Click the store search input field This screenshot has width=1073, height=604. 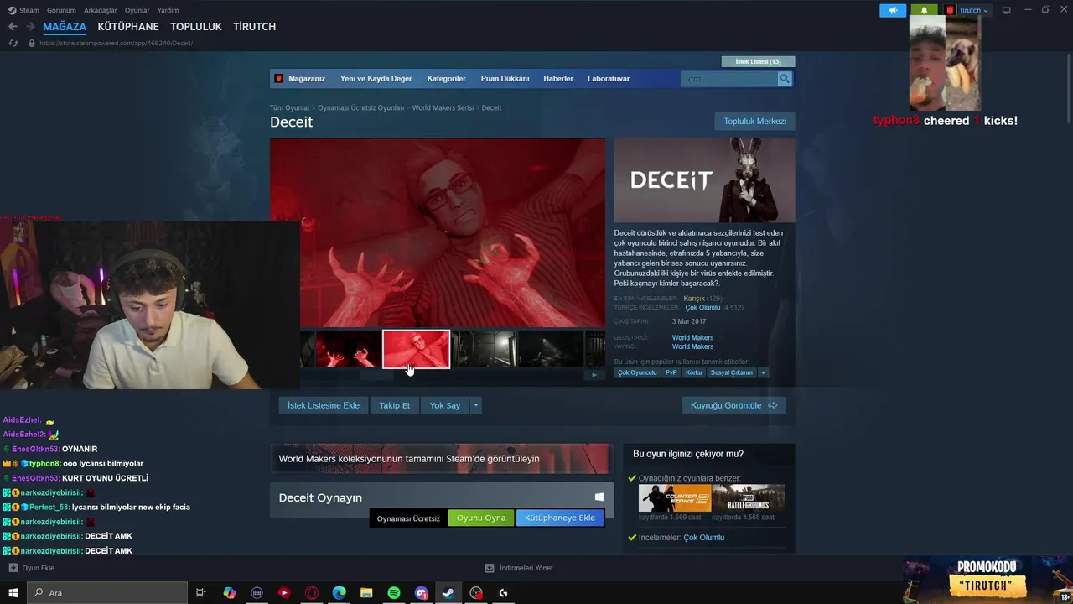pos(729,78)
